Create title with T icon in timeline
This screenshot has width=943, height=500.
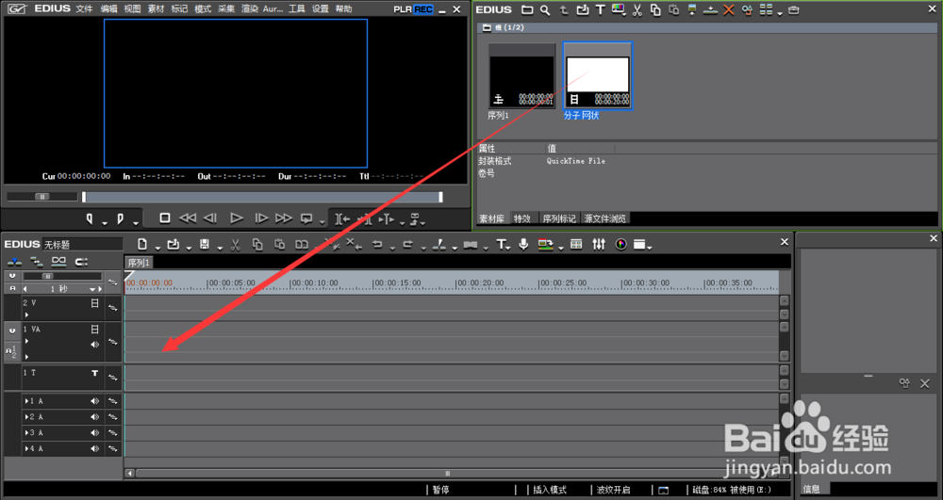pos(501,244)
